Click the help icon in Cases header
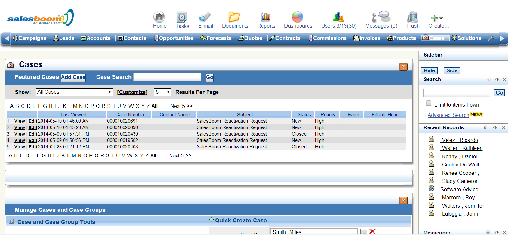This screenshot has height=235, width=508. pyautogui.click(x=403, y=67)
